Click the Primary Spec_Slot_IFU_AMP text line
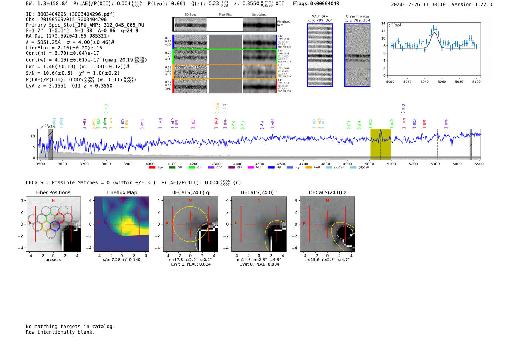This screenshot has height=352, width=518. click(85, 25)
